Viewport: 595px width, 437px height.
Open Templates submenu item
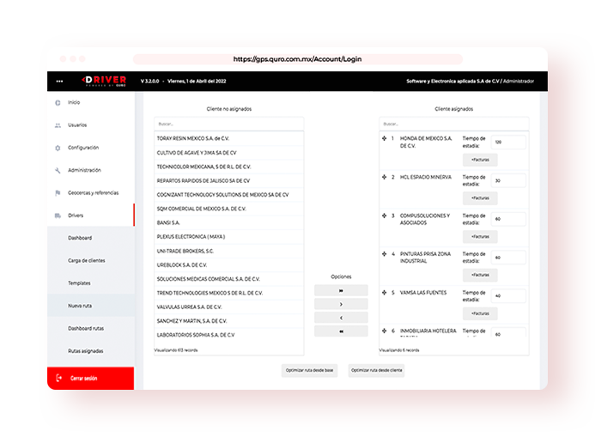pos(91,283)
